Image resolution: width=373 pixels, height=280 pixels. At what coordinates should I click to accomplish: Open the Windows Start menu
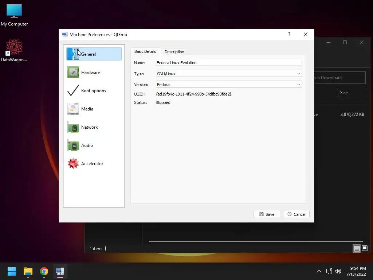point(12,271)
